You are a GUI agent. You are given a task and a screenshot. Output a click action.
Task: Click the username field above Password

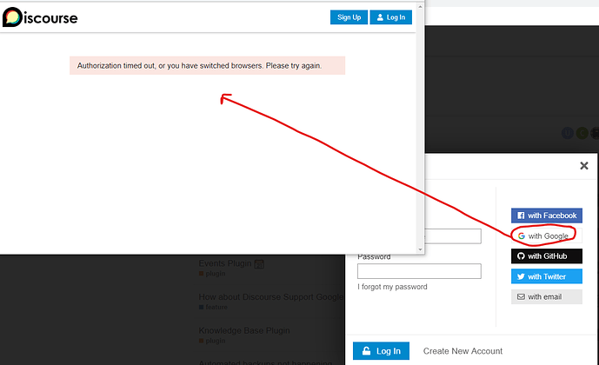[453, 236]
